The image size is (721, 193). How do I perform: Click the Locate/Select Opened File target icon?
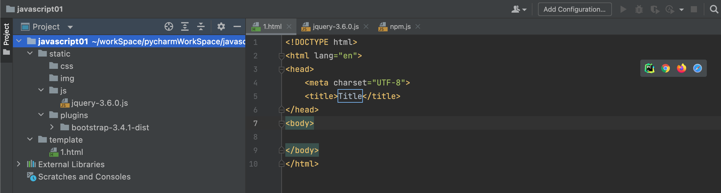tap(169, 27)
